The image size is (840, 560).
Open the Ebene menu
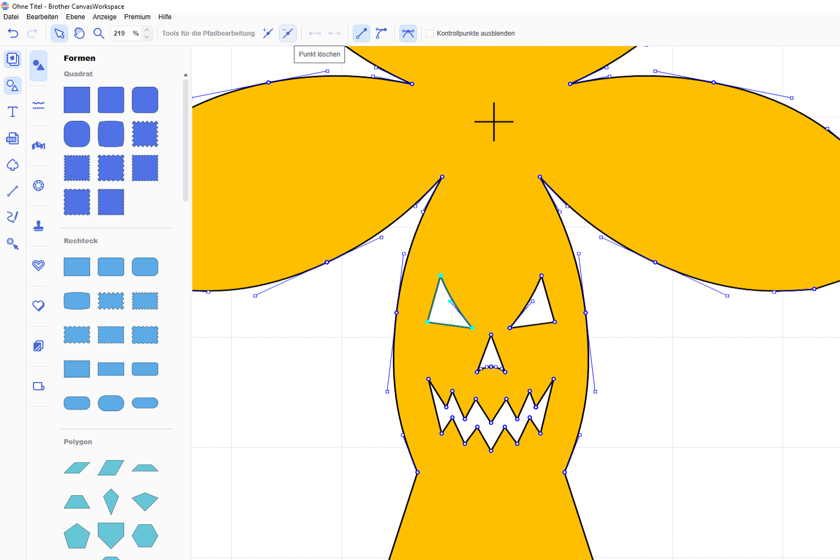click(75, 17)
